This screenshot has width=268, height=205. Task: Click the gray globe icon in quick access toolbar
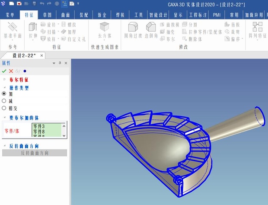pos(57,3)
